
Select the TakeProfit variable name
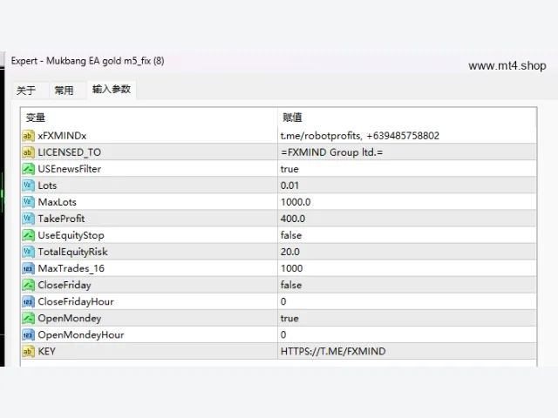pos(61,219)
